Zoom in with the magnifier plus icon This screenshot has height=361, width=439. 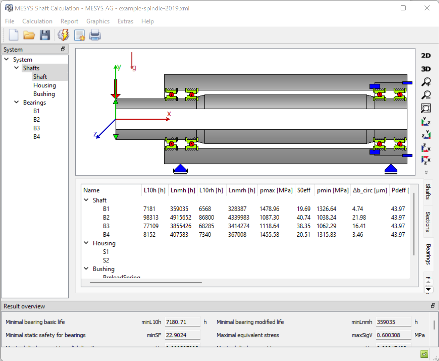[426, 82]
